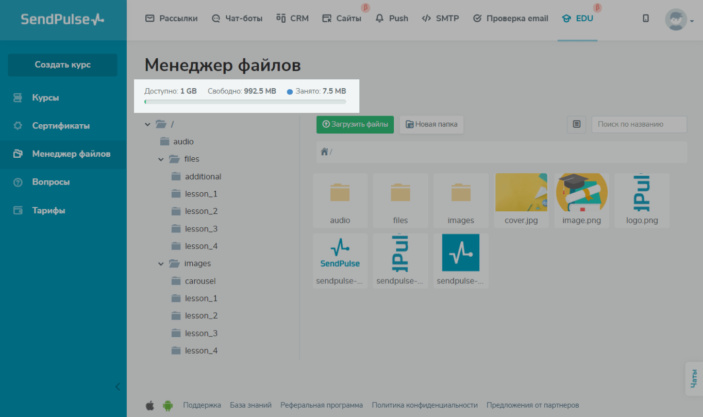Select the teal square pulse logo thumbnail
Image resolution: width=703 pixels, height=417 pixels.
click(461, 261)
